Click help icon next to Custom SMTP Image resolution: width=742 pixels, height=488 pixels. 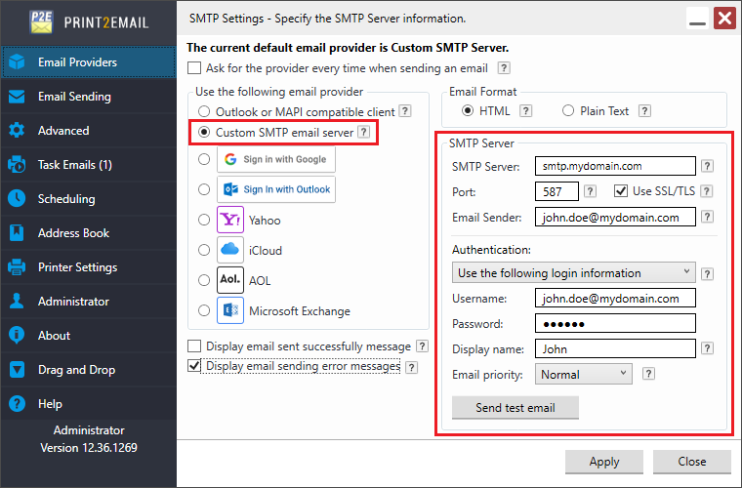point(363,131)
